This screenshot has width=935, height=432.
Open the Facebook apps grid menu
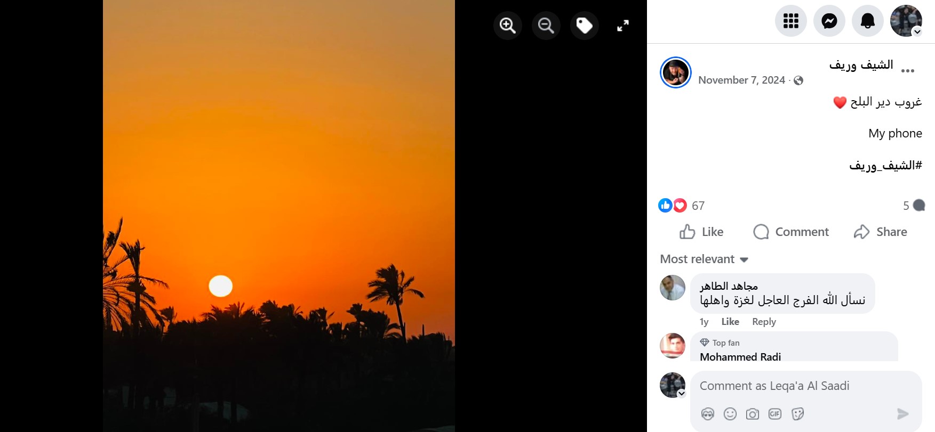pyautogui.click(x=790, y=21)
